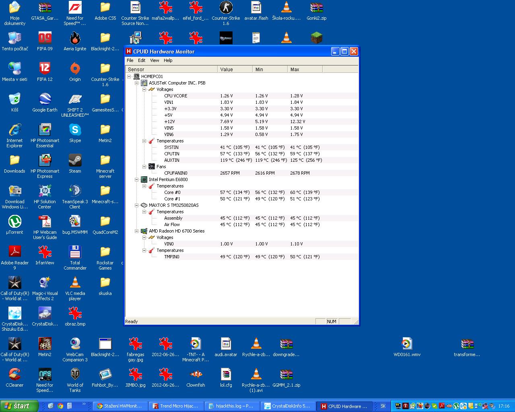Open Internet Explorer desktop icon

15,136
